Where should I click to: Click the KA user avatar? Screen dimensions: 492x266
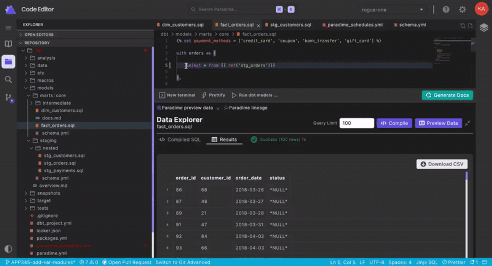click(x=481, y=9)
